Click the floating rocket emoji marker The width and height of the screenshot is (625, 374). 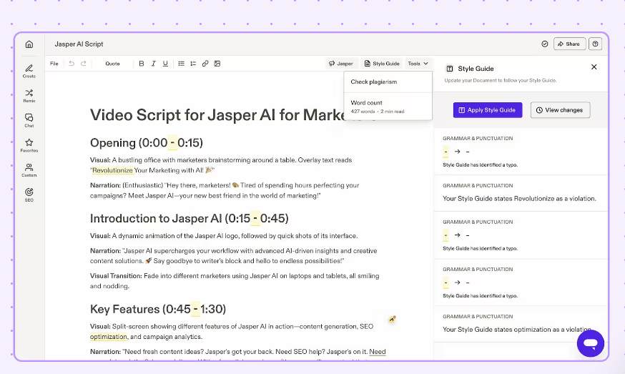pos(392,319)
